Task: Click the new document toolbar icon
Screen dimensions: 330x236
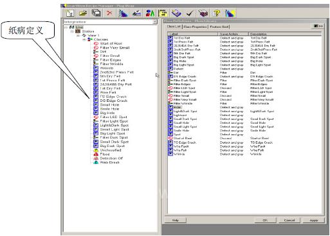Action: [x=69, y=14]
